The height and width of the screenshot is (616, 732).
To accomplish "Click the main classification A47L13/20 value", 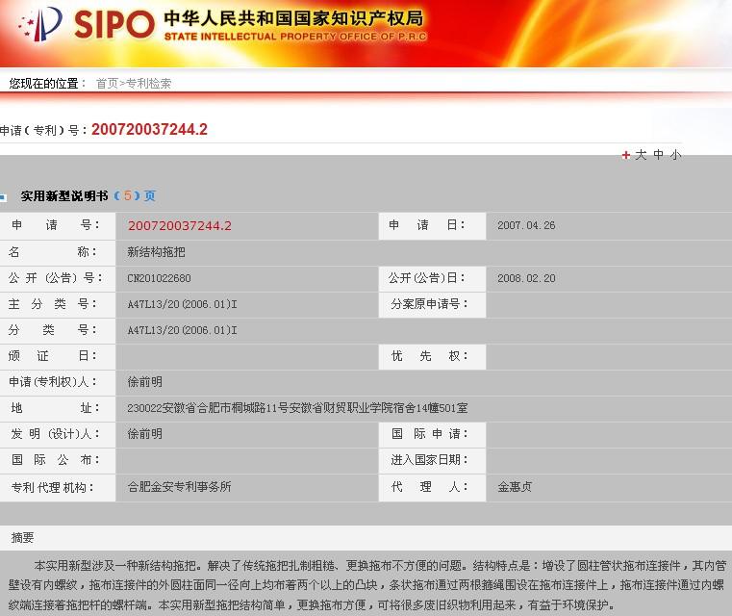I will (182, 304).
